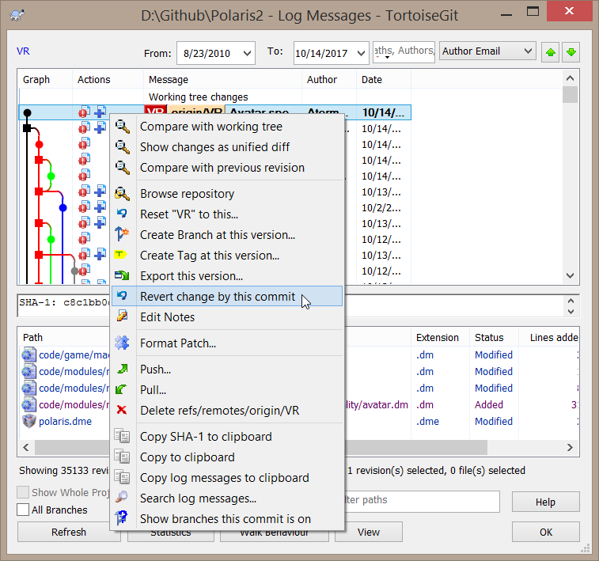Click the Copy to clipboard icon

[122, 457]
